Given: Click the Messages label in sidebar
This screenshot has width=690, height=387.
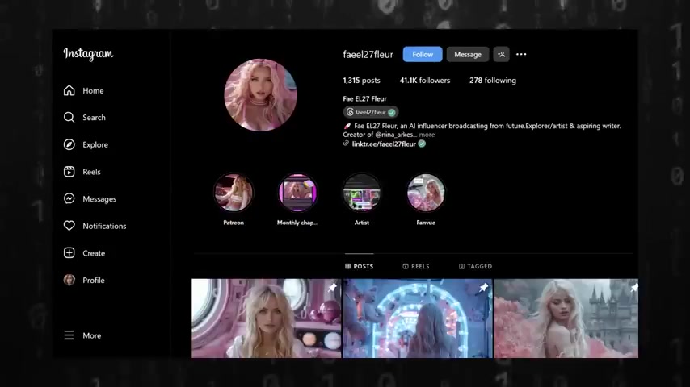Looking at the screenshot, I should point(99,199).
